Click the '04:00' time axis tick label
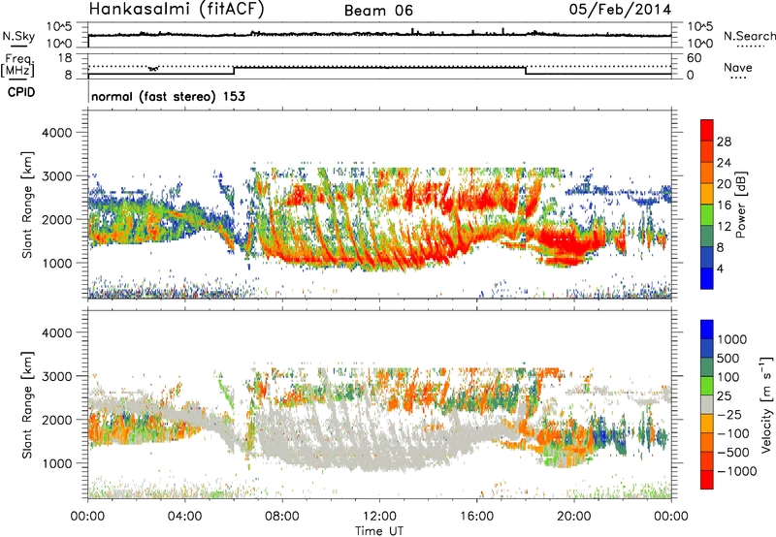Screen dimensions: 776x537 point(184,517)
